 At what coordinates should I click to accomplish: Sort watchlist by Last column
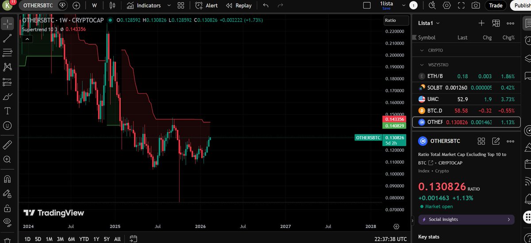click(462, 38)
